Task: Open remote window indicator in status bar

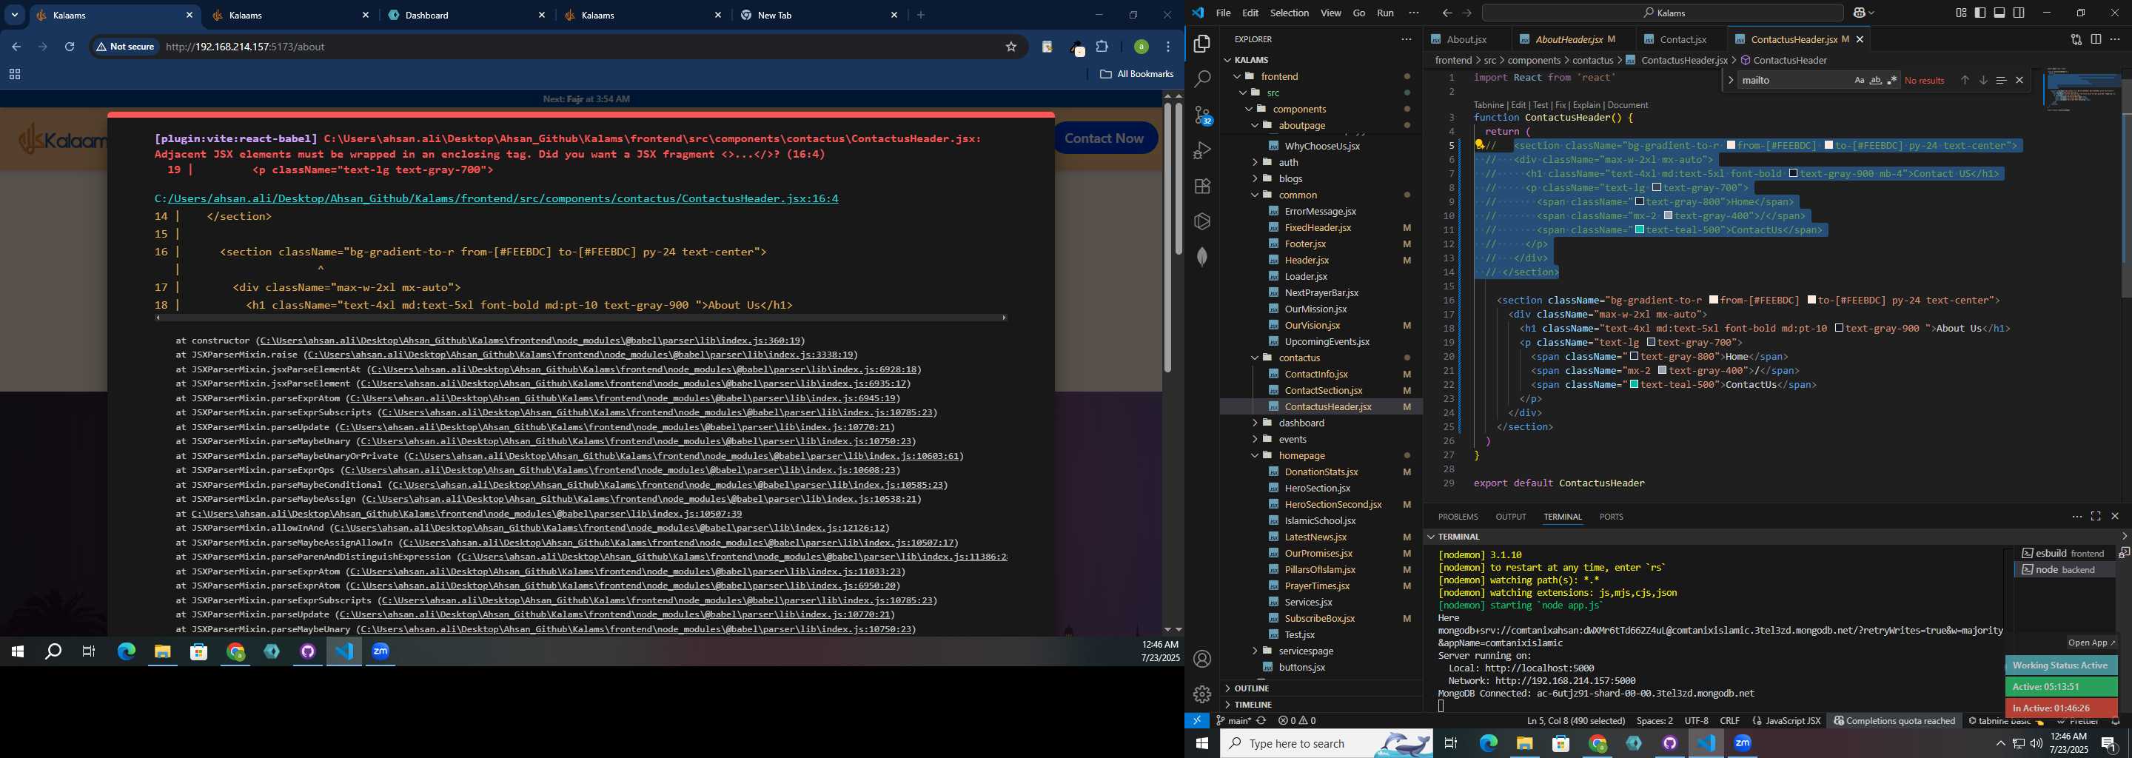Action: (x=1197, y=721)
